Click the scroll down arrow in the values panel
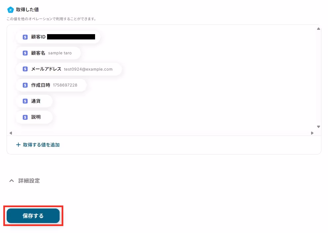Image resolution: width=328 pixels, height=233 pixels. click(318, 127)
